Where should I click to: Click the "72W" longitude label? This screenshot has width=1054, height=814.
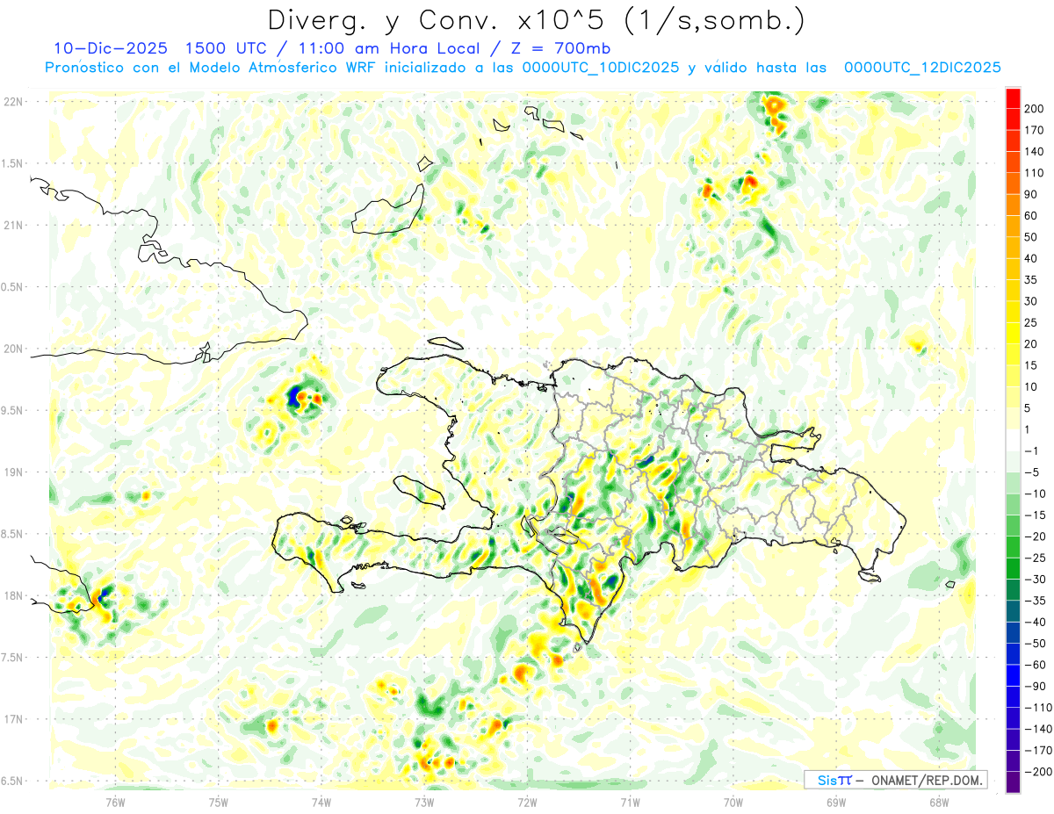527,802
